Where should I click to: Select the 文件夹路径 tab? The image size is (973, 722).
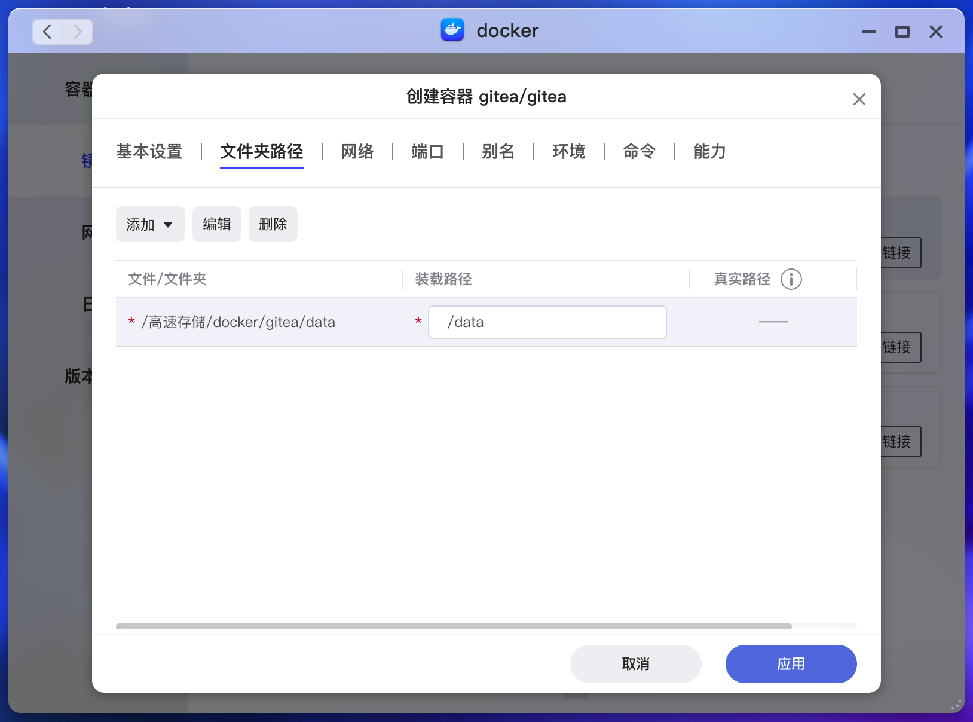point(262,152)
